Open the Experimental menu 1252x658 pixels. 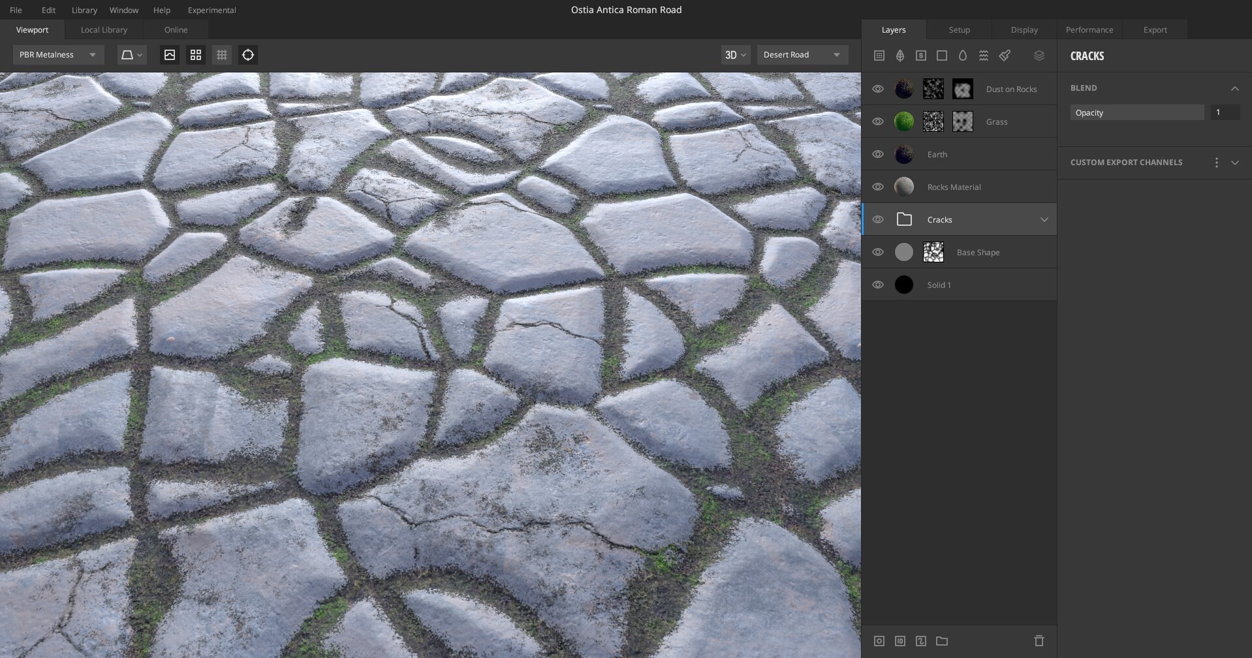(211, 10)
